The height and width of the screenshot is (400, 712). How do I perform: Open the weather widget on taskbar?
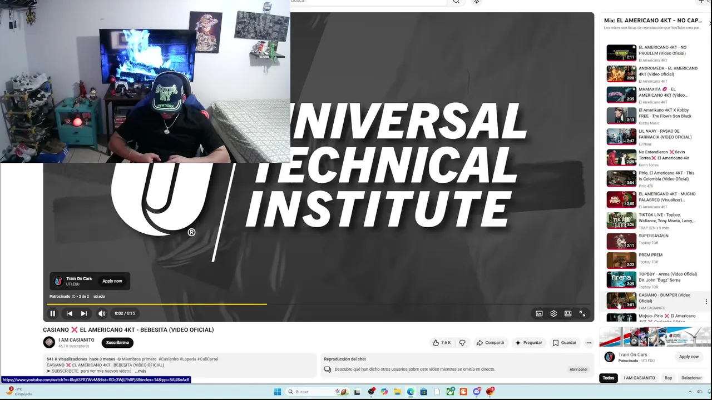(x=19, y=392)
